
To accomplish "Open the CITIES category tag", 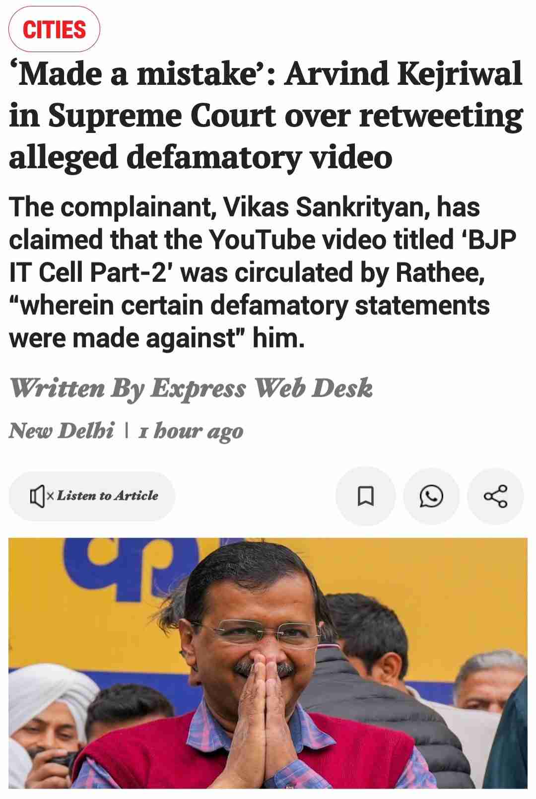I will click(55, 29).
